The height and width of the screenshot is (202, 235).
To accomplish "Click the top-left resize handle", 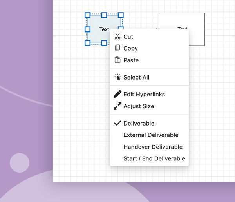I will (x=87, y=15).
